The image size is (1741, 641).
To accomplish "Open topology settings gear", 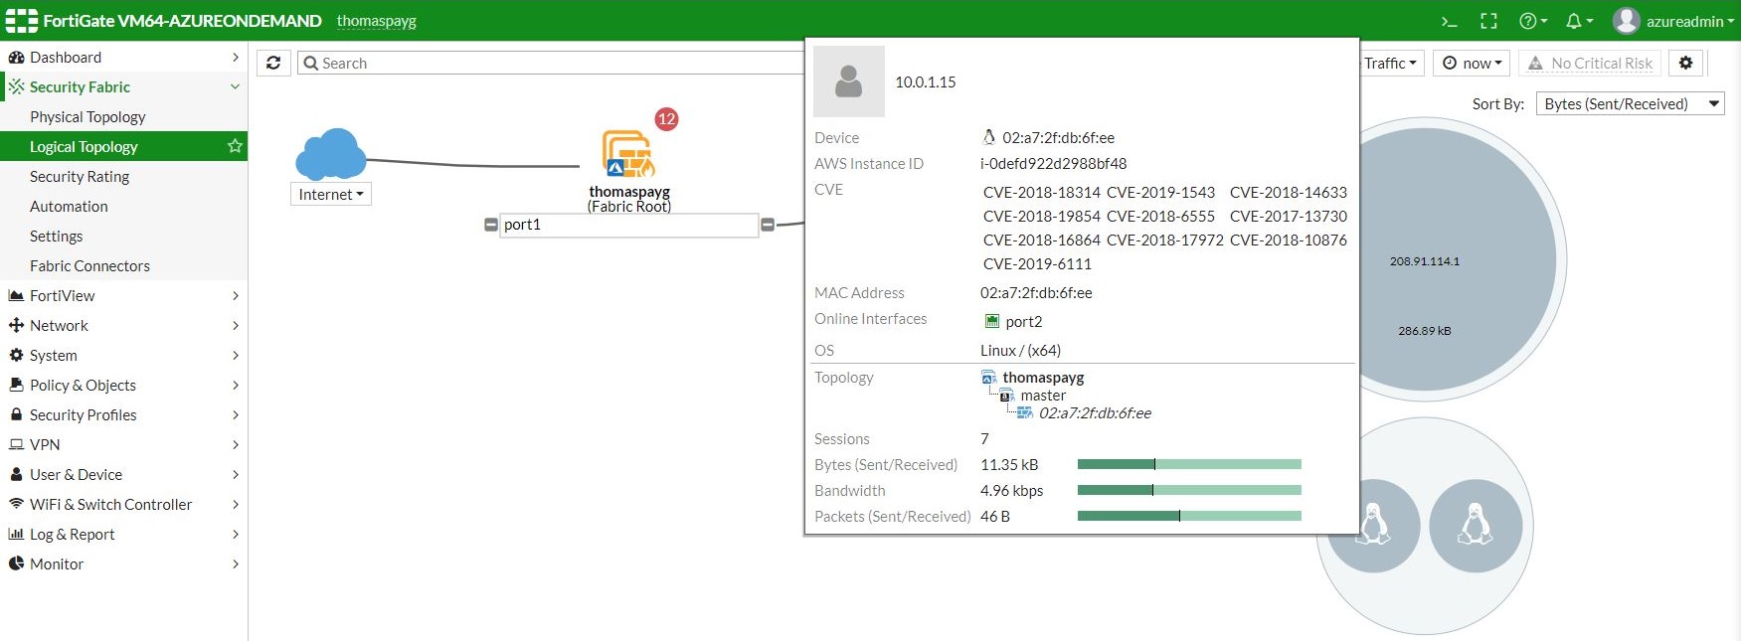I will tap(1685, 63).
